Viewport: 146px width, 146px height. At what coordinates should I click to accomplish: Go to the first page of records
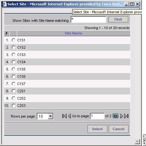click(64, 116)
